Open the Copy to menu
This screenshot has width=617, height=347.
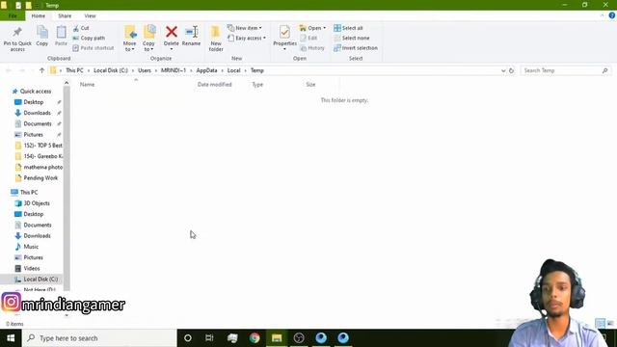click(x=148, y=39)
